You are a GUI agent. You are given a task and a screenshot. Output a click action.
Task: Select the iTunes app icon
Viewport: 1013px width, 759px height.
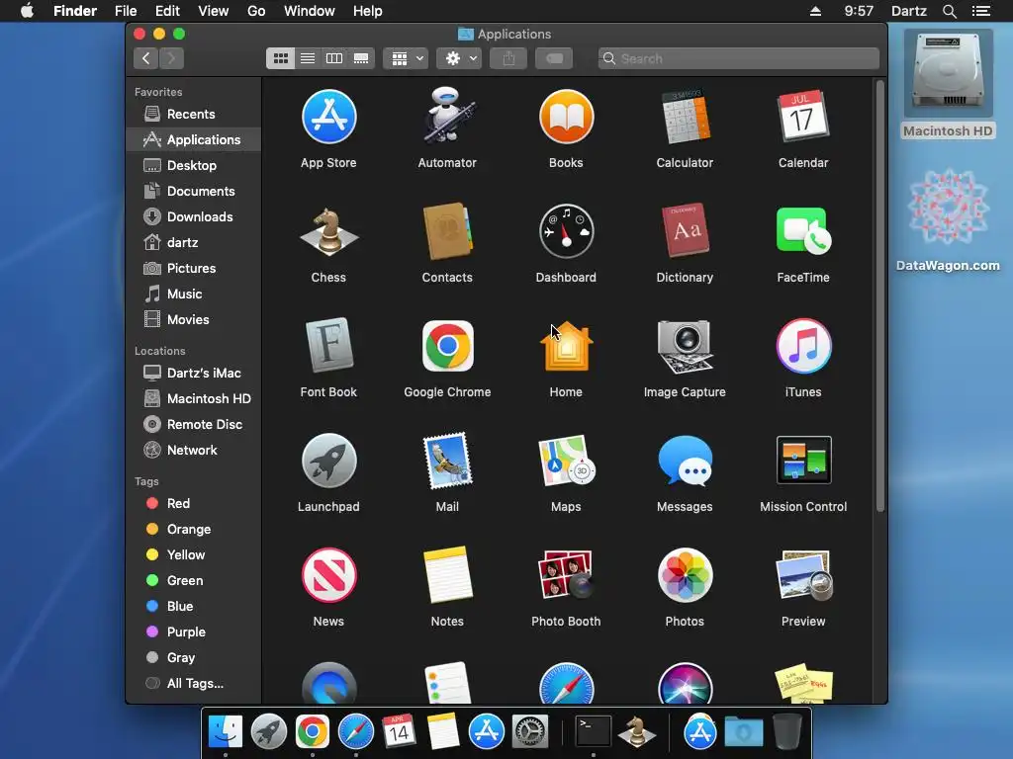803,346
